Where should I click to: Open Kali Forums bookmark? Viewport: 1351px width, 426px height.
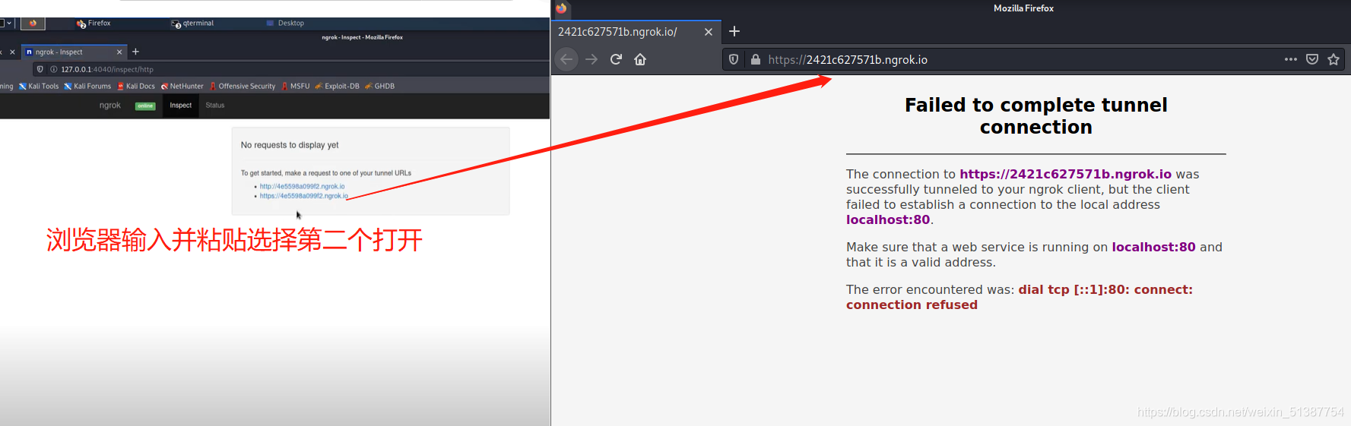pos(87,87)
